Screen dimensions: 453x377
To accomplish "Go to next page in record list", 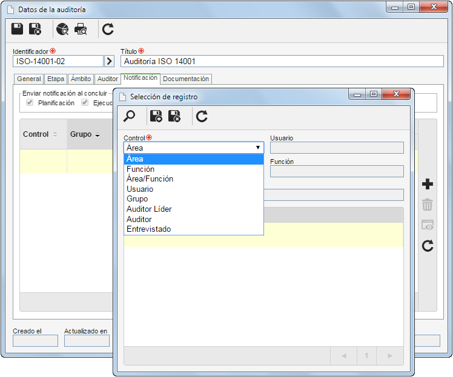I will [x=390, y=356].
